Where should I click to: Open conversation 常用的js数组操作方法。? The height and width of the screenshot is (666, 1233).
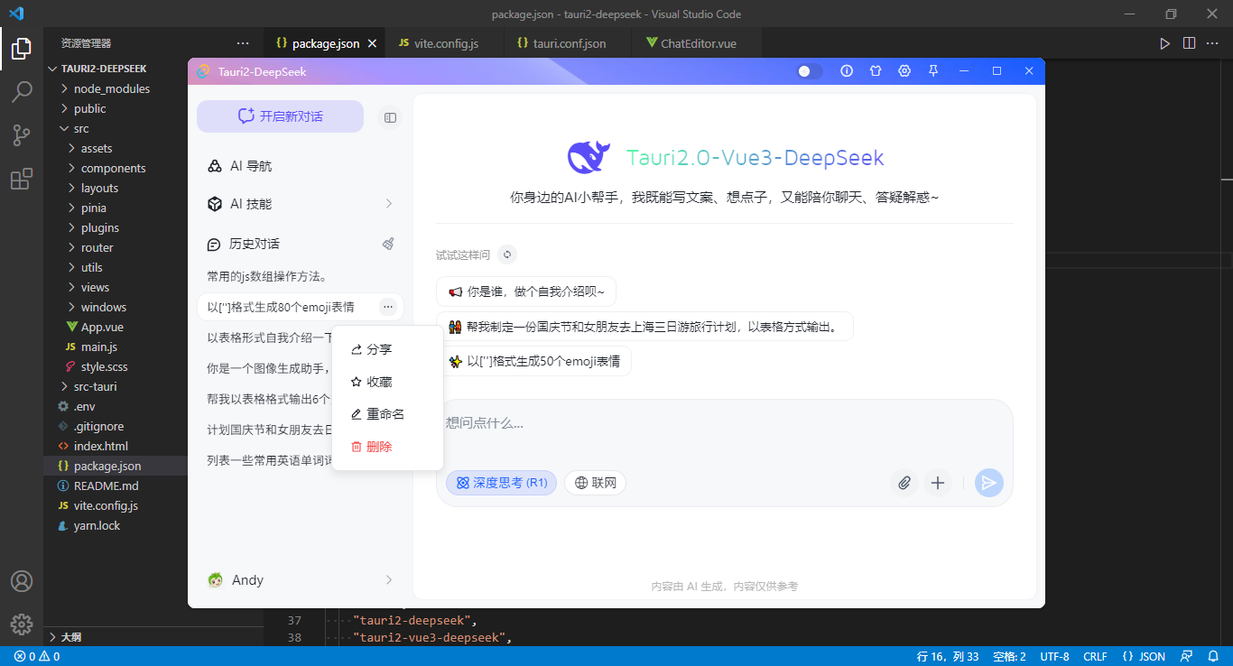(301, 276)
